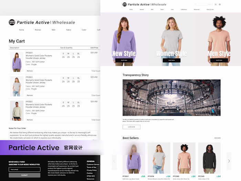Open Men in the homepage navigation

coord(152,10)
